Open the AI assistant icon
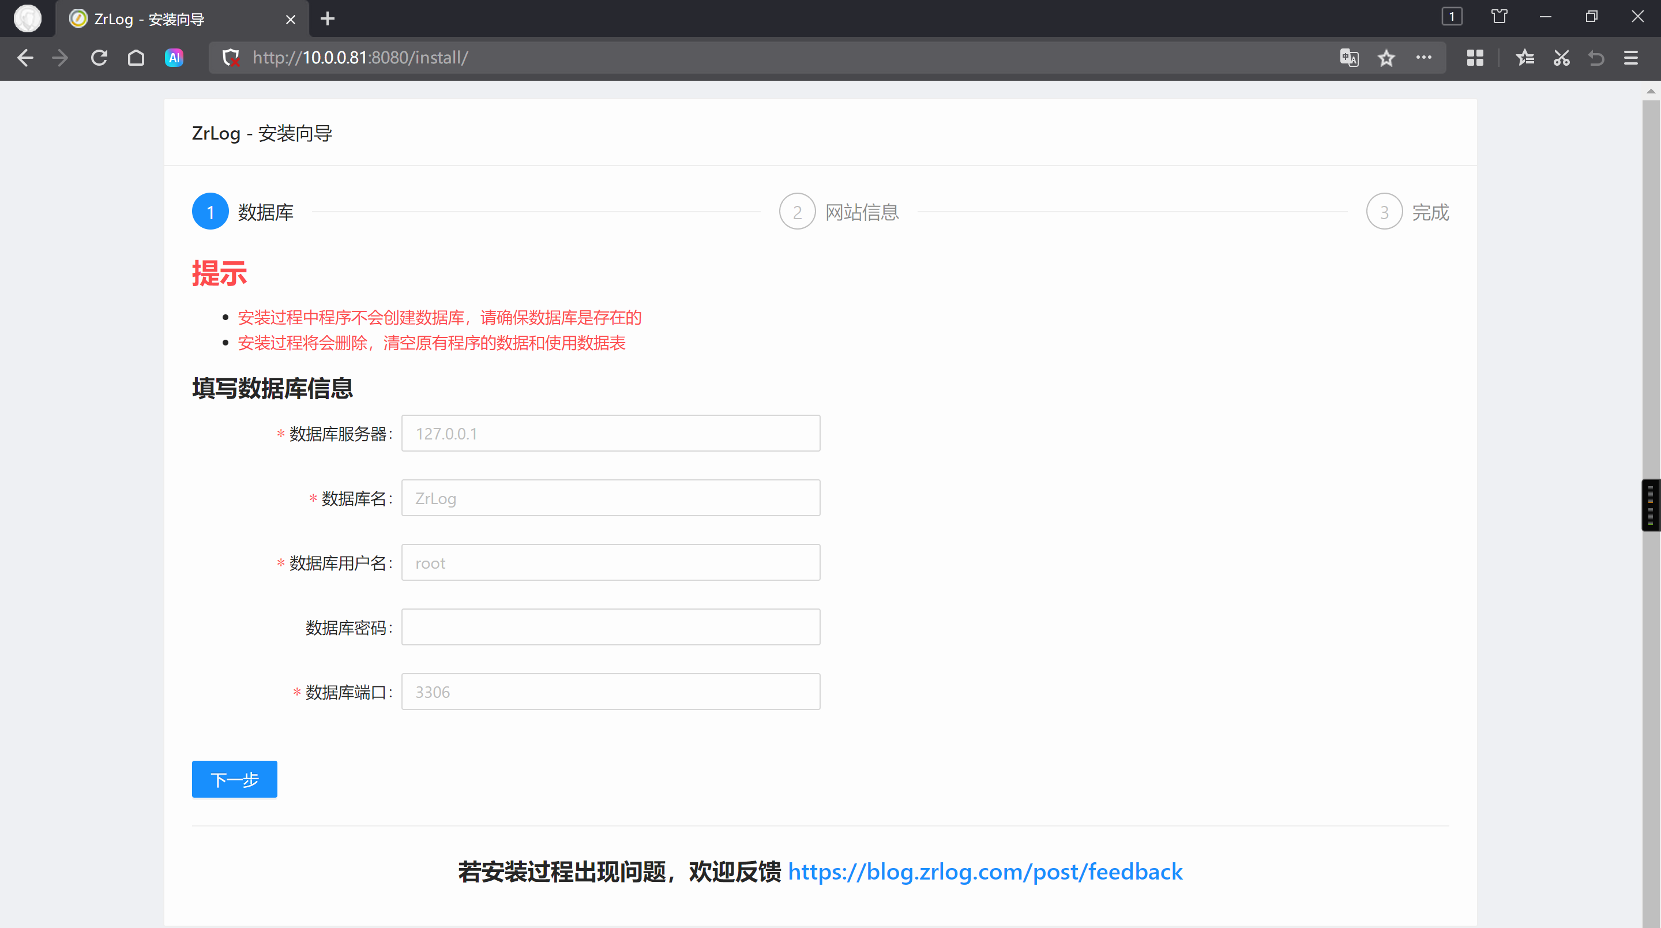Screen dimensions: 1661x928 tap(174, 58)
